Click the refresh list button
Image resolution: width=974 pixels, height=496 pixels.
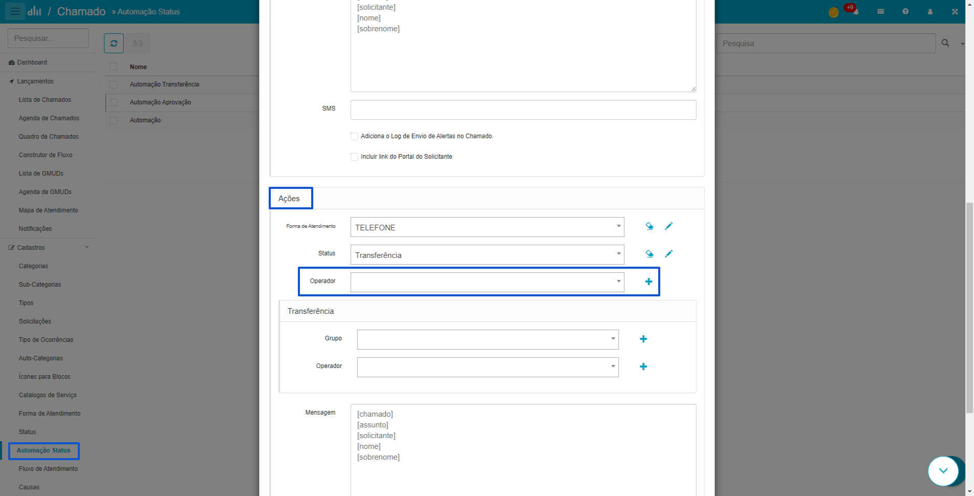tap(114, 44)
